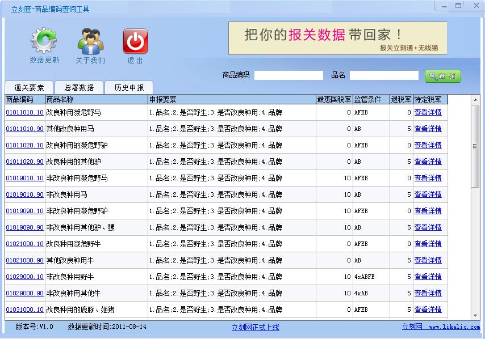Click the 商品编码 input field
The width and height of the screenshot is (485, 339).
click(289, 75)
